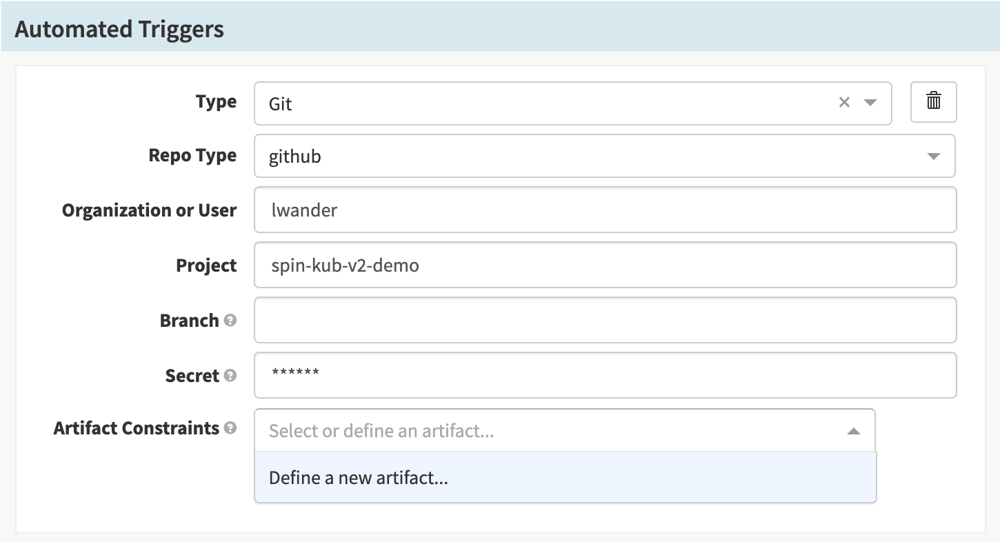Click the trash icon to delete this trigger
The width and height of the screenshot is (1000, 542).
(933, 102)
